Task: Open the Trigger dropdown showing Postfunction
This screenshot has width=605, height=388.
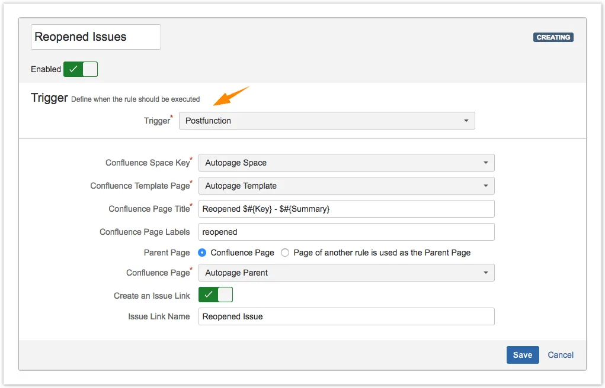Action: tap(326, 121)
